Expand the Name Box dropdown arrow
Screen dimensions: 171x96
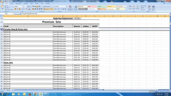pyautogui.click(x=13, y=14)
